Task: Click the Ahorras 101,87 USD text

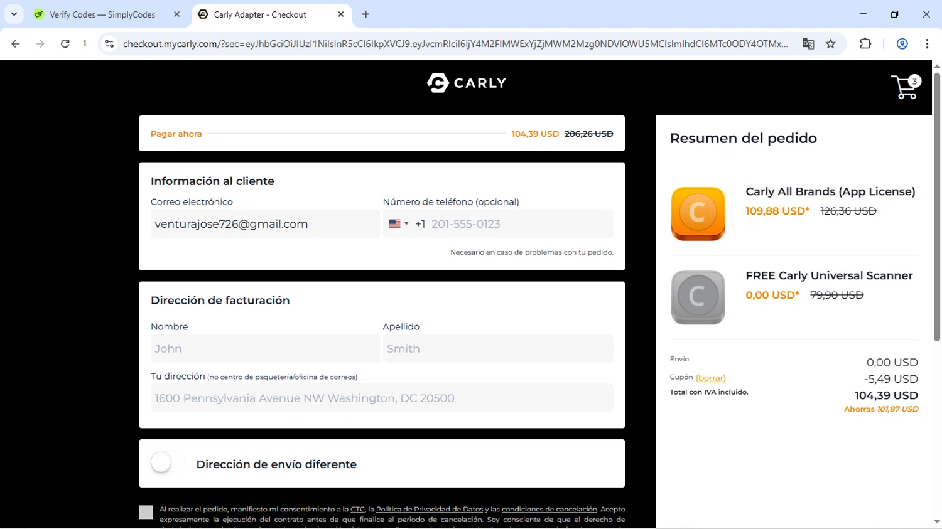Action: pos(881,409)
